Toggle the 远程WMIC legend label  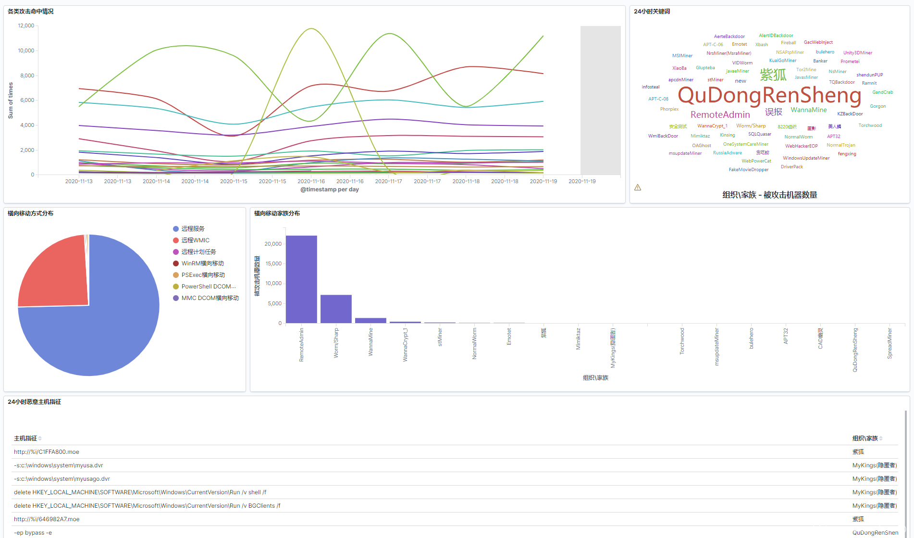click(195, 240)
